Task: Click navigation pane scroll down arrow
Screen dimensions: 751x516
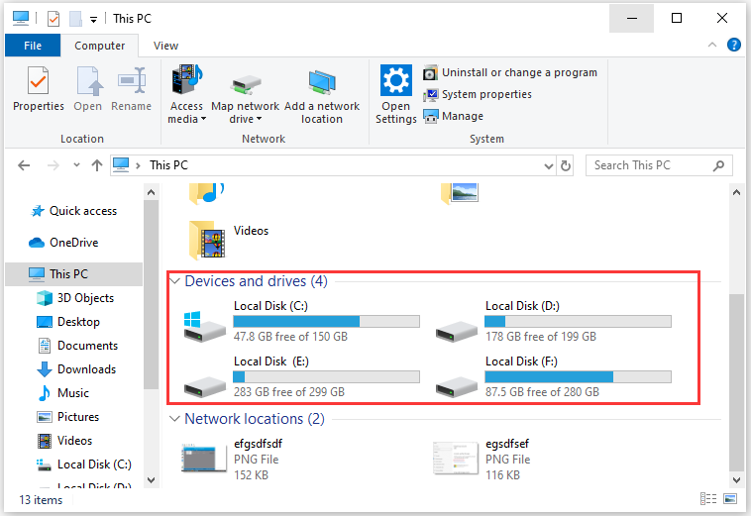Action: click(x=151, y=480)
